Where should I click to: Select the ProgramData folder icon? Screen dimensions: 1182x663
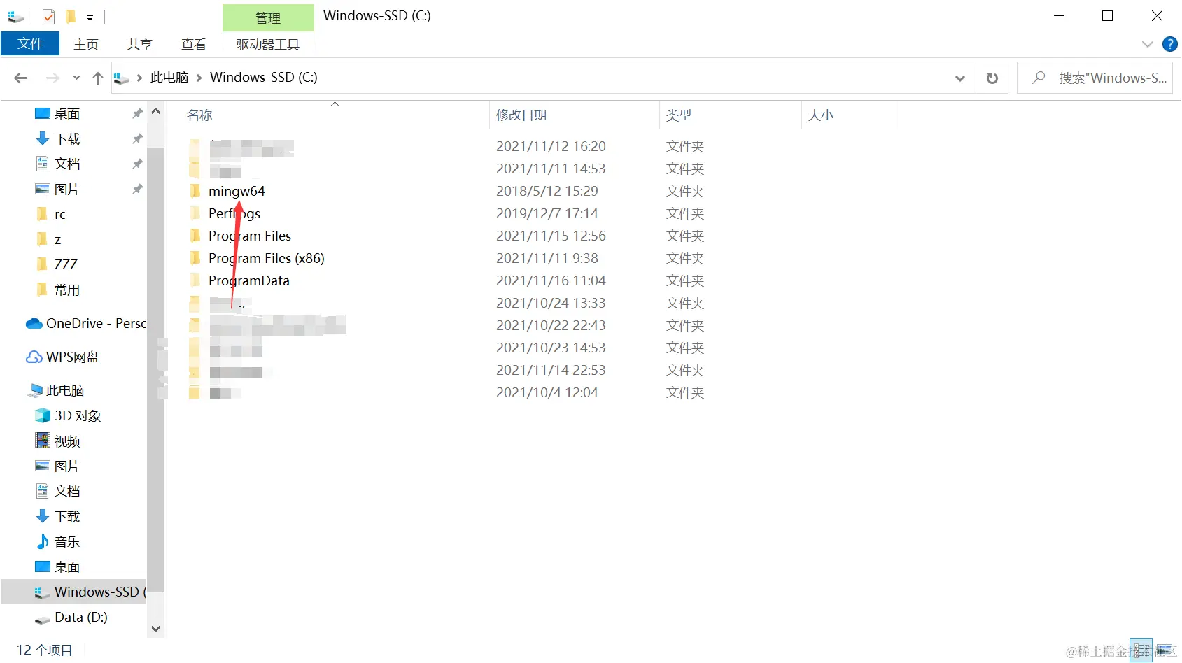coord(195,280)
